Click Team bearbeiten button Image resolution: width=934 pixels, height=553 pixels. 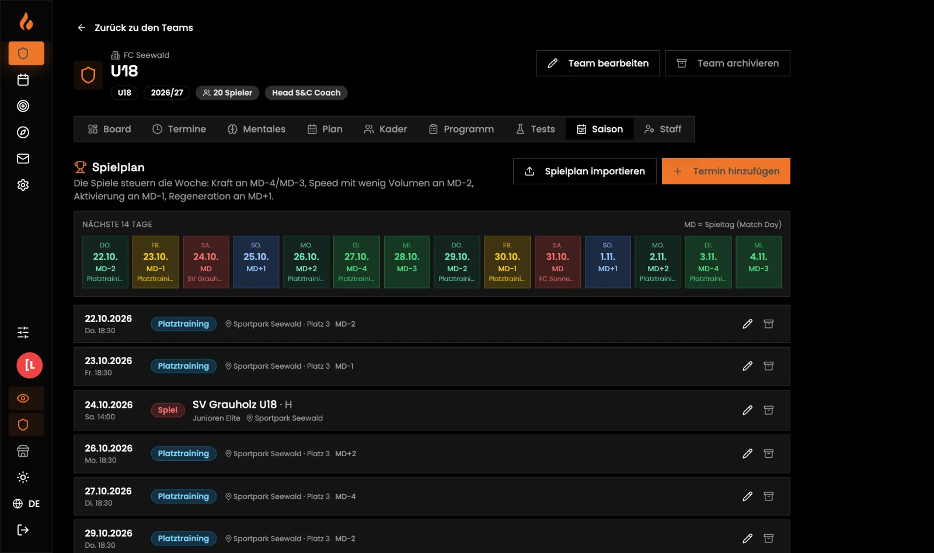[598, 63]
